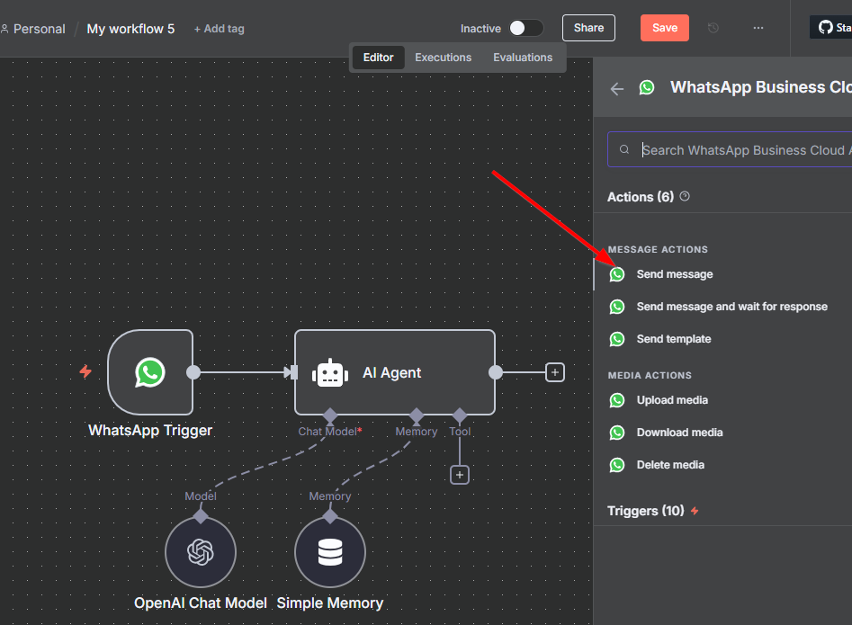This screenshot has height=625, width=852.
Task: Choose the Delete media action
Action: coord(722,465)
